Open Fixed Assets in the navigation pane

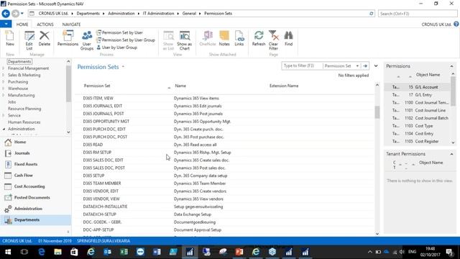[x=26, y=165]
